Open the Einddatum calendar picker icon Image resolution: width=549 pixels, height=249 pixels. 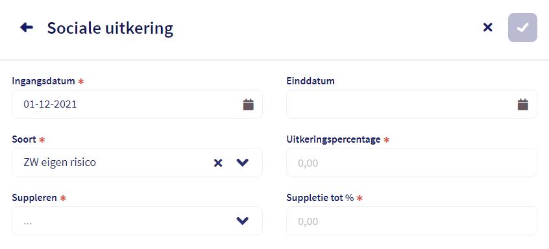pos(523,104)
